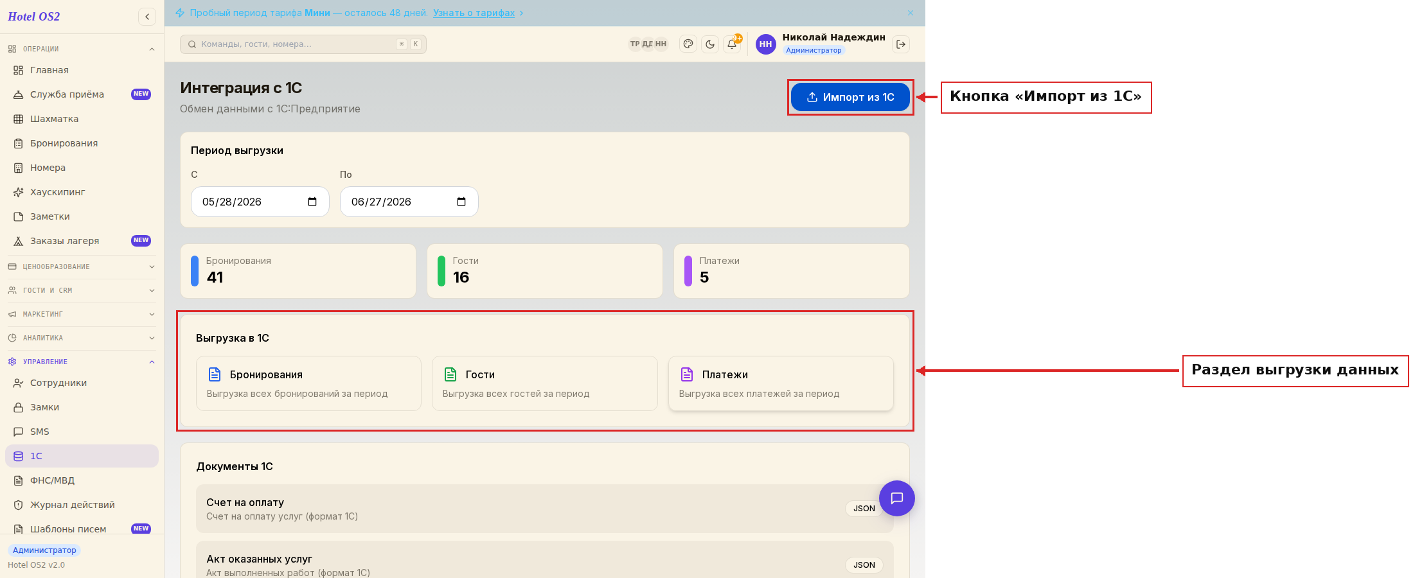Open Шахматка in sidebar
Screen dimensions: 1424x578
[x=82, y=119]
